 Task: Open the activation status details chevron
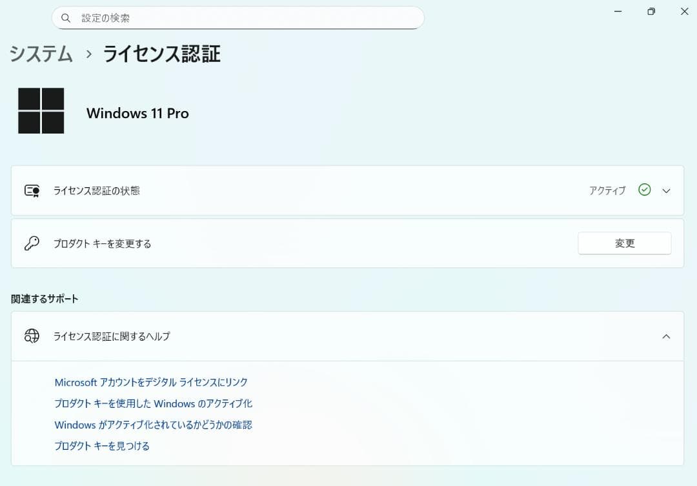[x=667, y=190]
